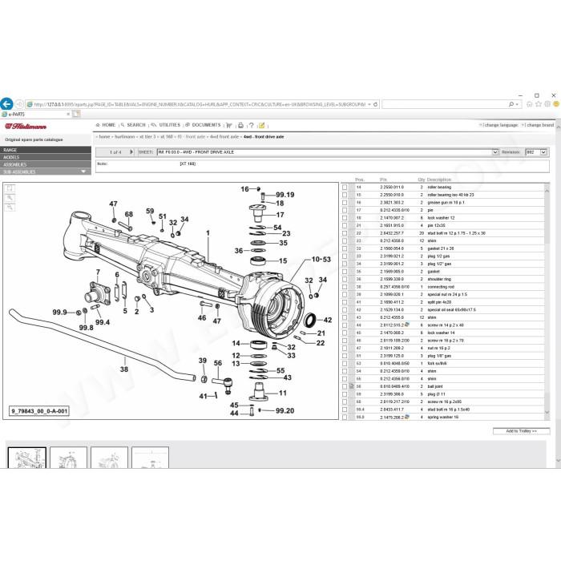
Task: Click the browser address bar URL field
Action: point(200,104)
